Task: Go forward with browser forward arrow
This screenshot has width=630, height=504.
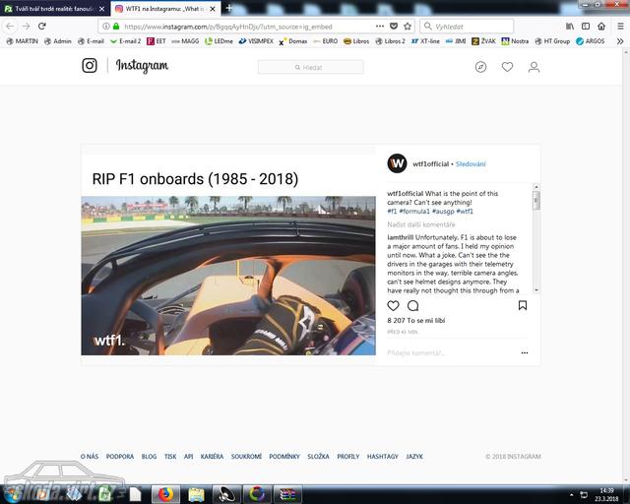Action: (x=27, y=27)
